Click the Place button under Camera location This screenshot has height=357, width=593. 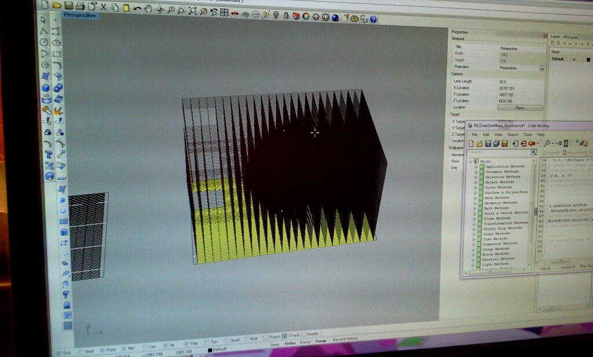coord(519,108)
